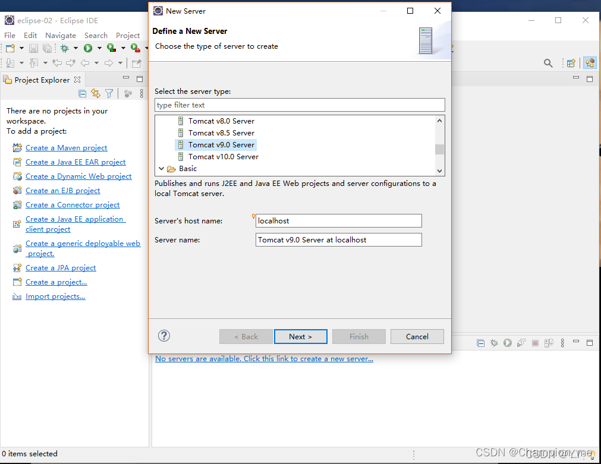The image size is (601, 464).
Task: Click Import projects link
Action: 55,296
